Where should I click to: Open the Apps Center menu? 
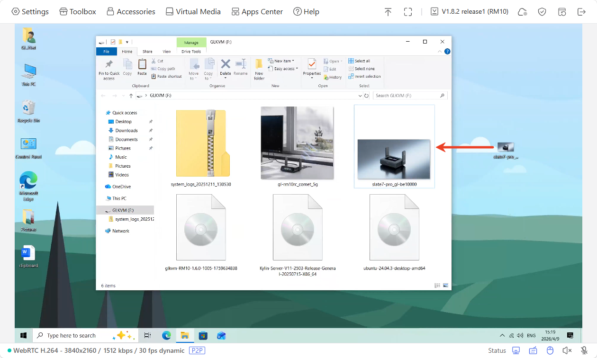257,11
